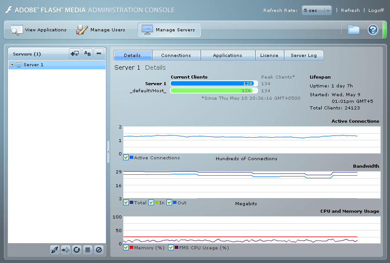
Task: Click the Logoff link
Action: [x=376, y=10]
